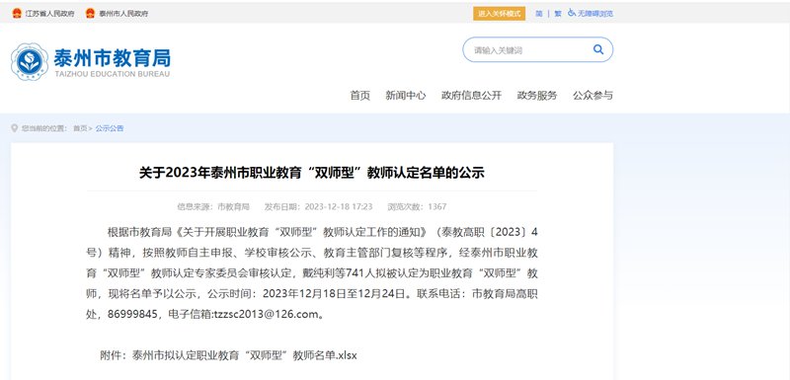
Task: Click the Taizhou city government emblem icon
Action: tap(90, 14)
